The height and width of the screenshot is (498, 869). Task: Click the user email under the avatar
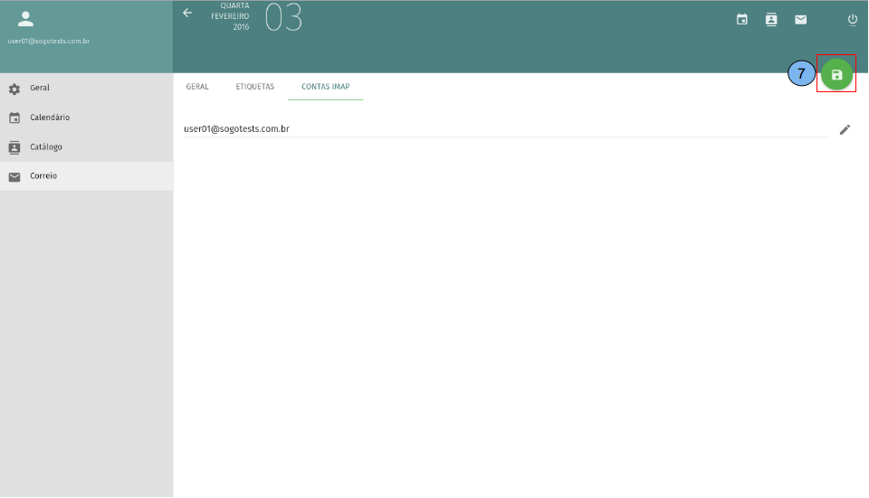[48, 42]
